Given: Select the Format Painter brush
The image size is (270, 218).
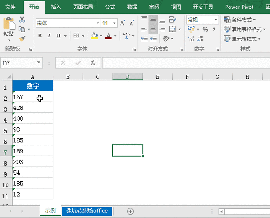Looking at the screenshot, I should pos(22,38).
